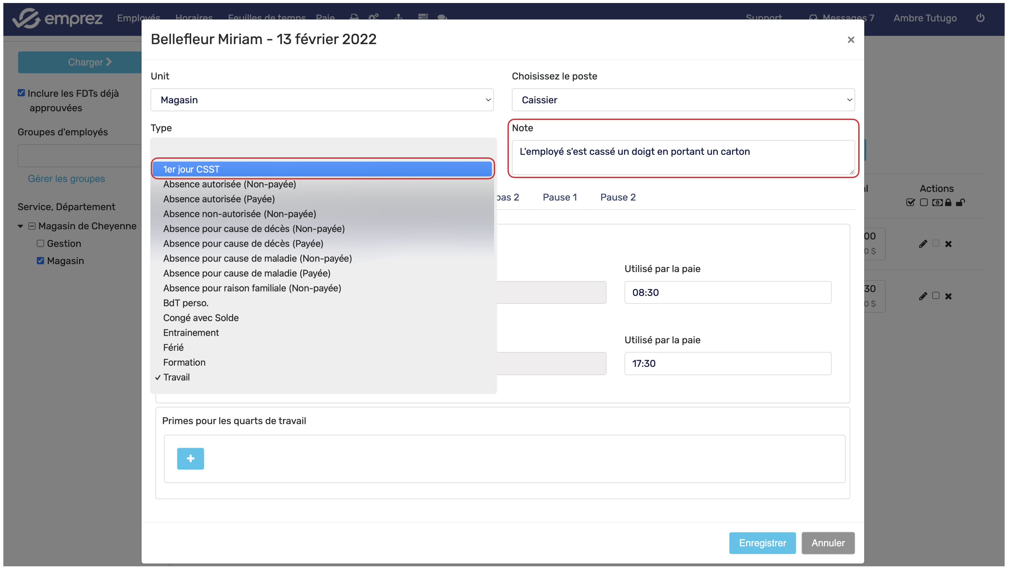
Task: Click the Note text area
Action: coord(682,157)
